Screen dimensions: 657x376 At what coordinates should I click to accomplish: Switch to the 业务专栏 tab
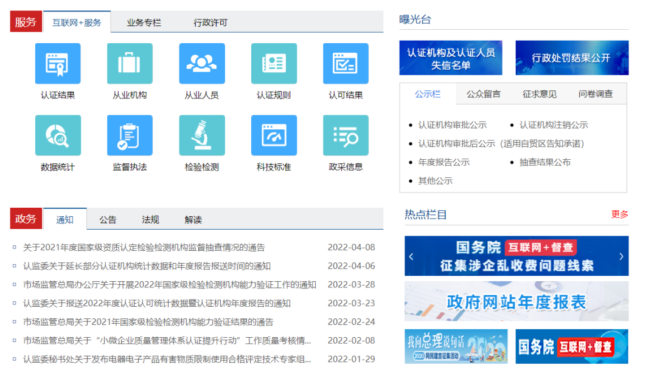coord(144,22)
